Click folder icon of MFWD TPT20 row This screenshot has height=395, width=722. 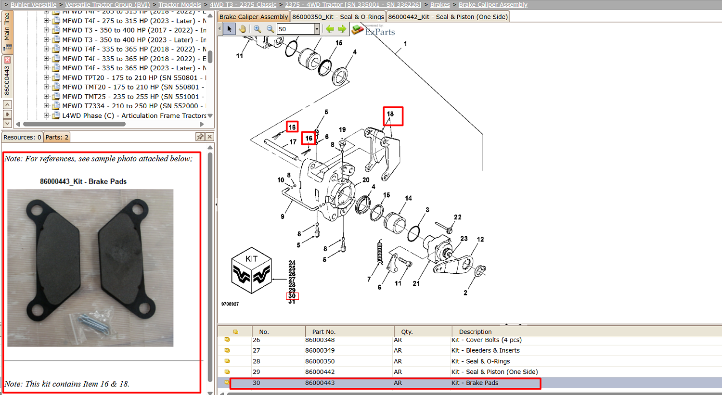(56, 77)
